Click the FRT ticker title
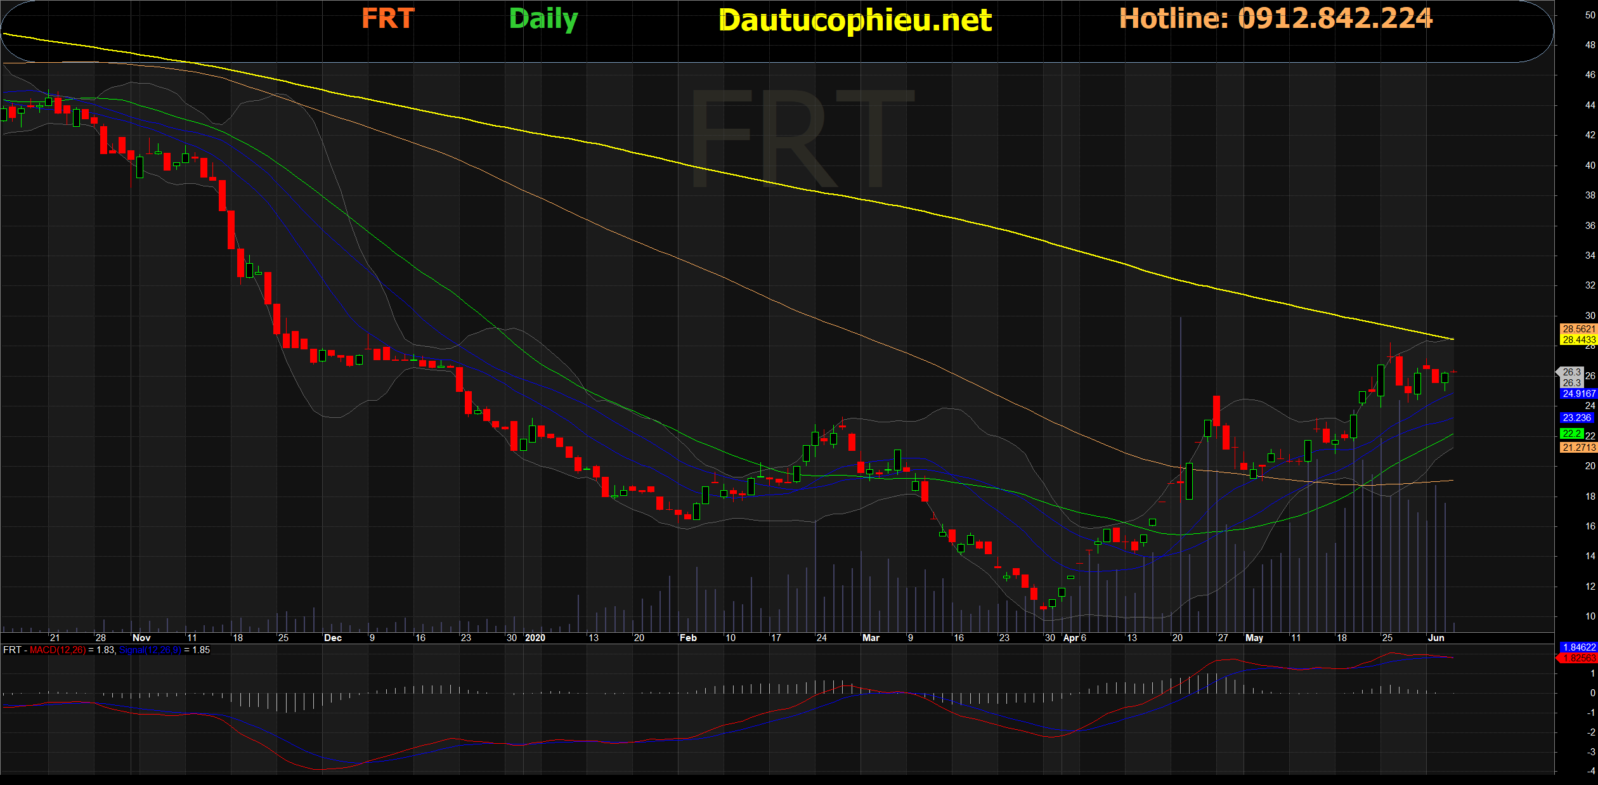This screenshot has width=1598, height=785. 388,18
